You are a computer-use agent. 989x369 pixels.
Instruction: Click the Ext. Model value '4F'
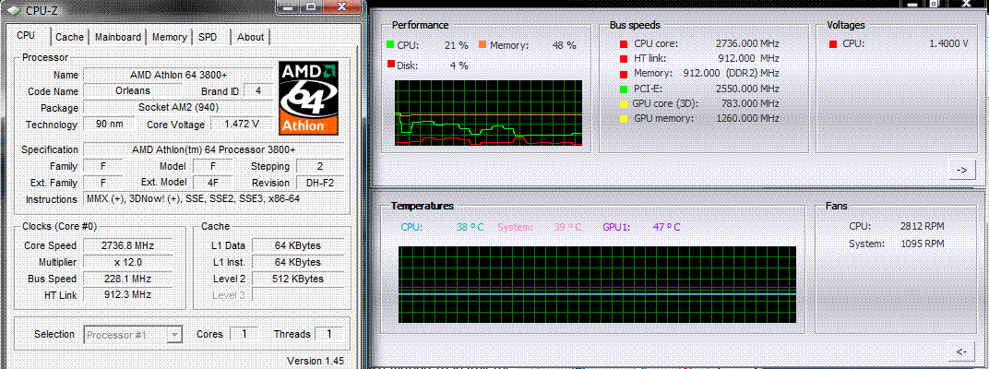(x=214, y=183)
